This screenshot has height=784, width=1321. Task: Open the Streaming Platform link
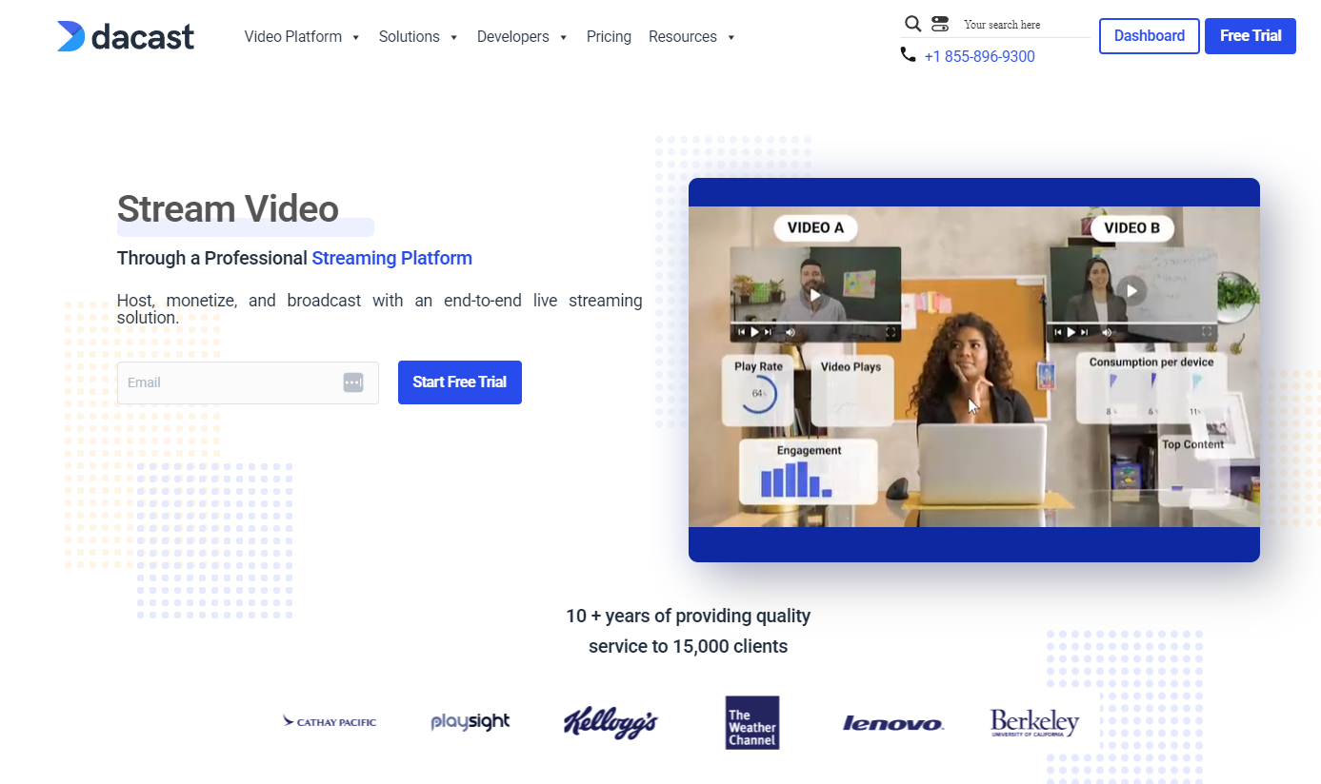(391, 258)
